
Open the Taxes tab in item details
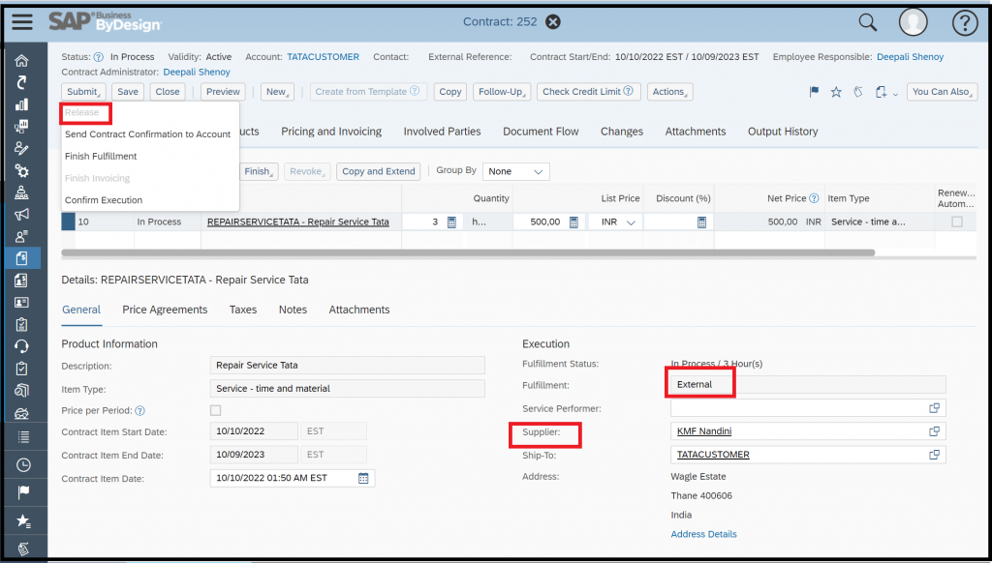[243, 310]
